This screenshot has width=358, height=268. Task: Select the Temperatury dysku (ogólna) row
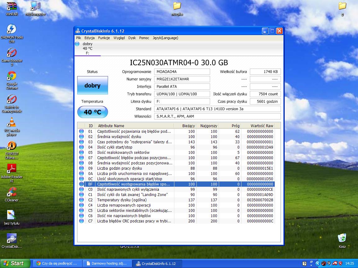click(x=176, y=200)
